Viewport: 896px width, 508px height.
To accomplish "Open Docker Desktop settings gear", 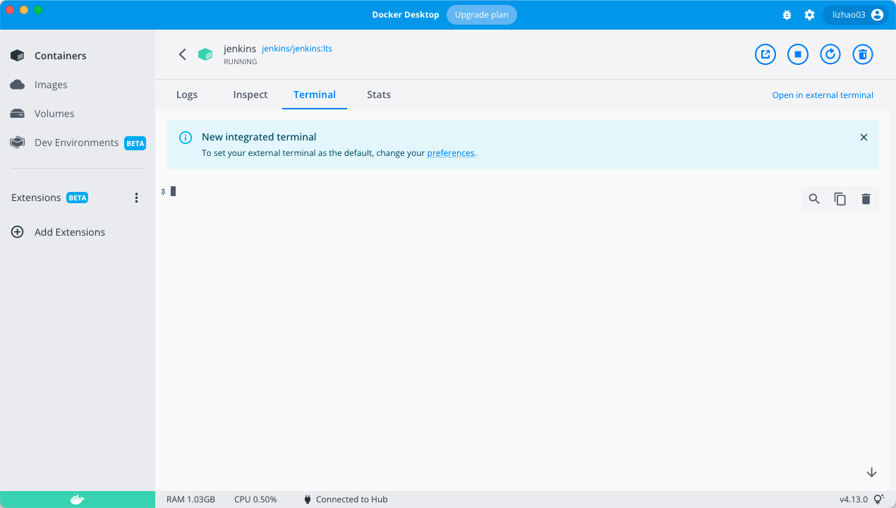I will tap(809, 15).
